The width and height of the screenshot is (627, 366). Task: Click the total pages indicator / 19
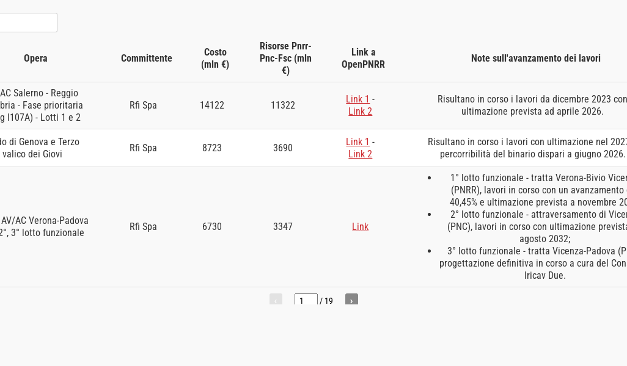(x=326, y=301)
